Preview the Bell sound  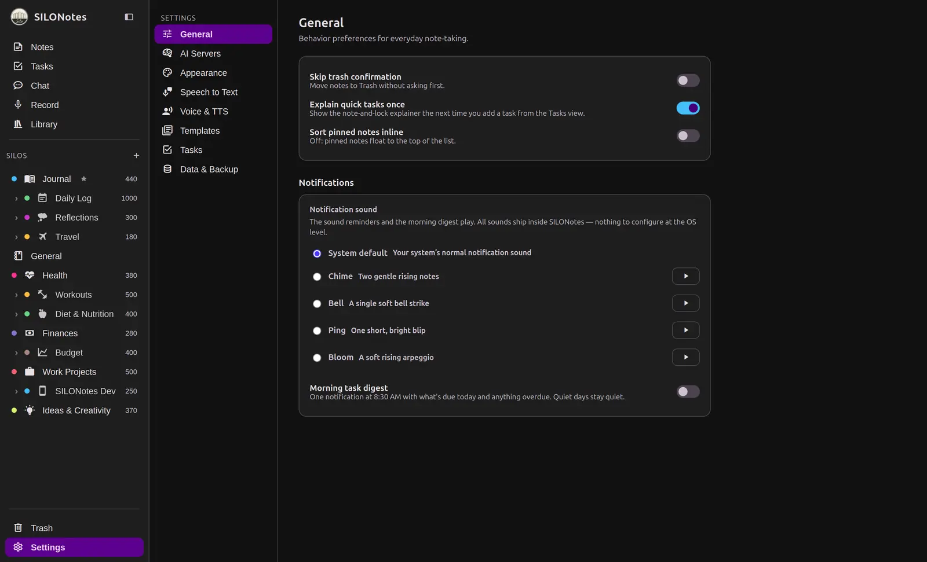pyautogui.click(x=685, y=303)
